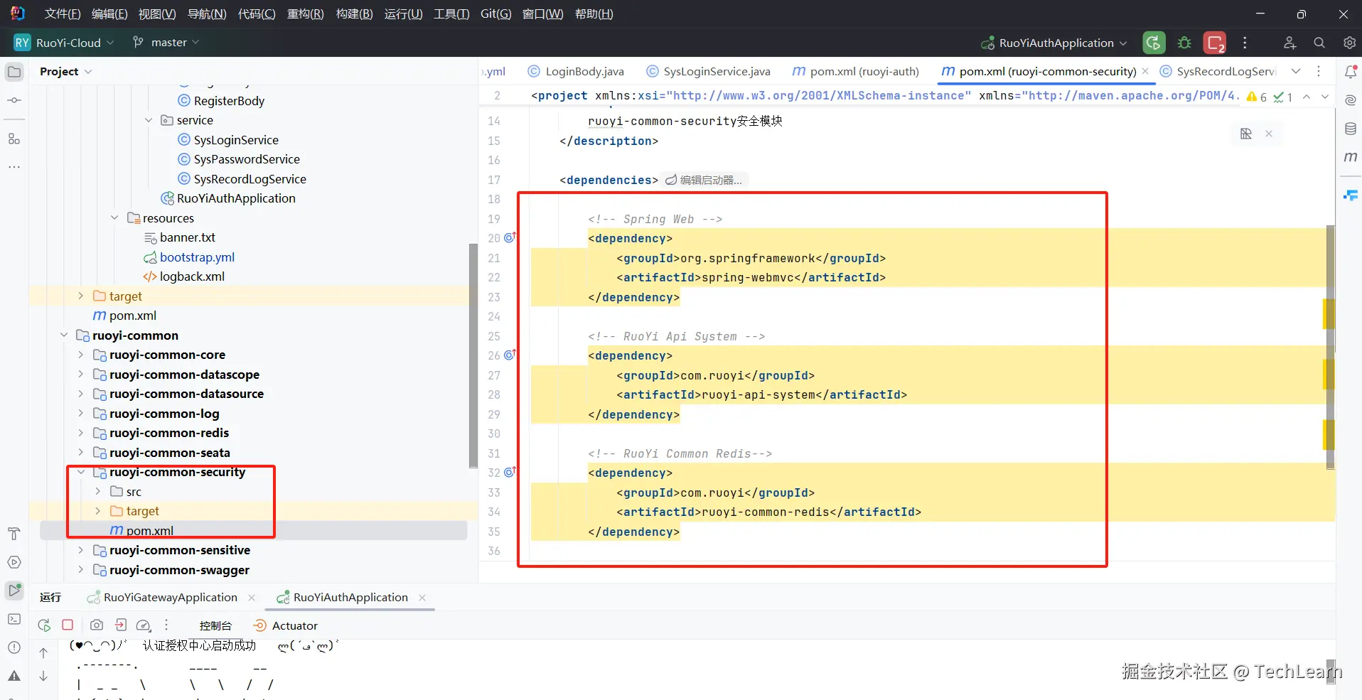The height and width of the screenshot is (700, 1362).
Task: Open the Project tool window icon
Action: [14, 72]
